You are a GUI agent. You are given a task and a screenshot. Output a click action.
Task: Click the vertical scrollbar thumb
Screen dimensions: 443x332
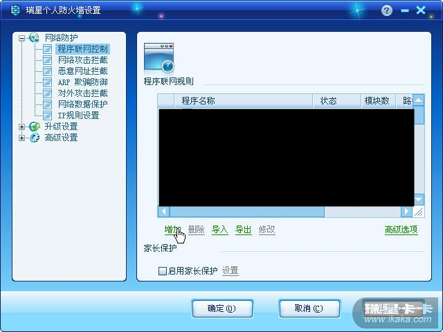419,116
